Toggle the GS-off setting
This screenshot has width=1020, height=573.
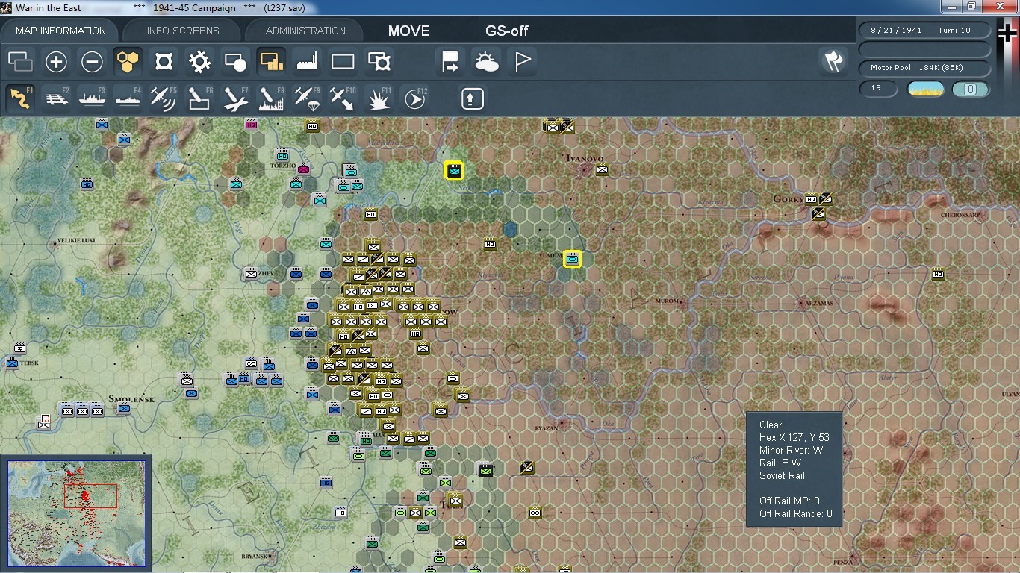click(507, 31)
